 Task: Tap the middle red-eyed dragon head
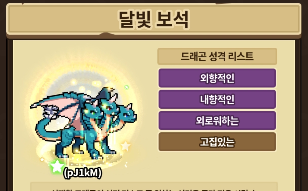(110, 107)
